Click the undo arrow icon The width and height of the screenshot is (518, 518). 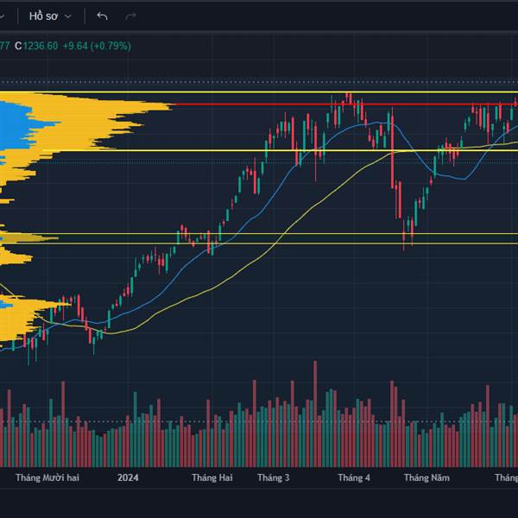[102, 16]
